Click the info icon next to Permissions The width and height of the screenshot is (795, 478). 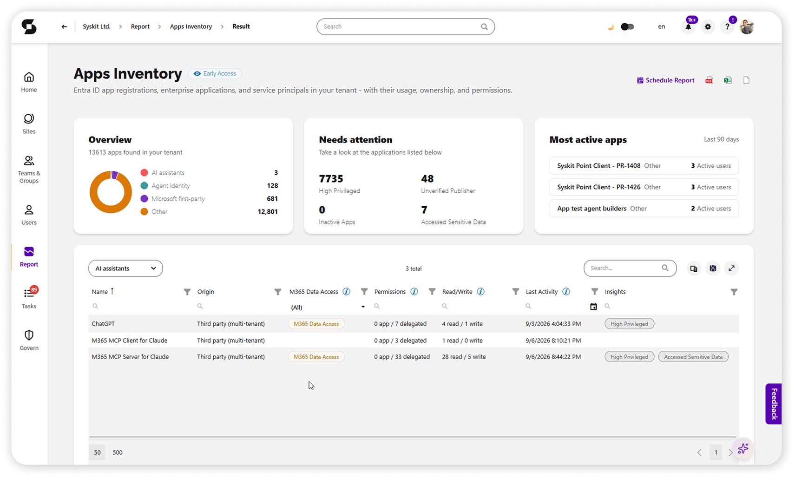pos(414,292)
